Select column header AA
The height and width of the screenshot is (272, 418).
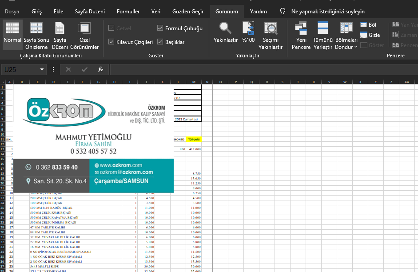407,82
